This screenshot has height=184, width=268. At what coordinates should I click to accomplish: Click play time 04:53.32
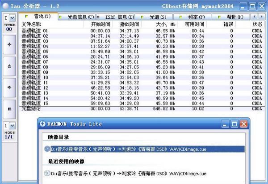(x=129, y=83)
